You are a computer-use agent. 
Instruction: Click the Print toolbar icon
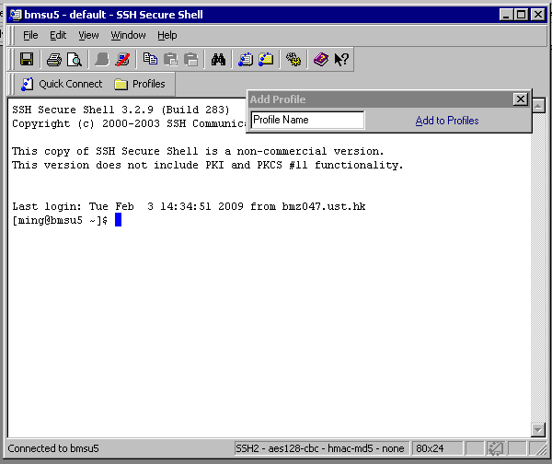(54, 60)
